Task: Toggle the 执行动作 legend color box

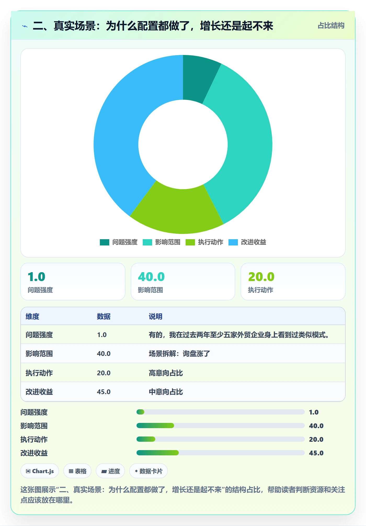Action: 190,242
